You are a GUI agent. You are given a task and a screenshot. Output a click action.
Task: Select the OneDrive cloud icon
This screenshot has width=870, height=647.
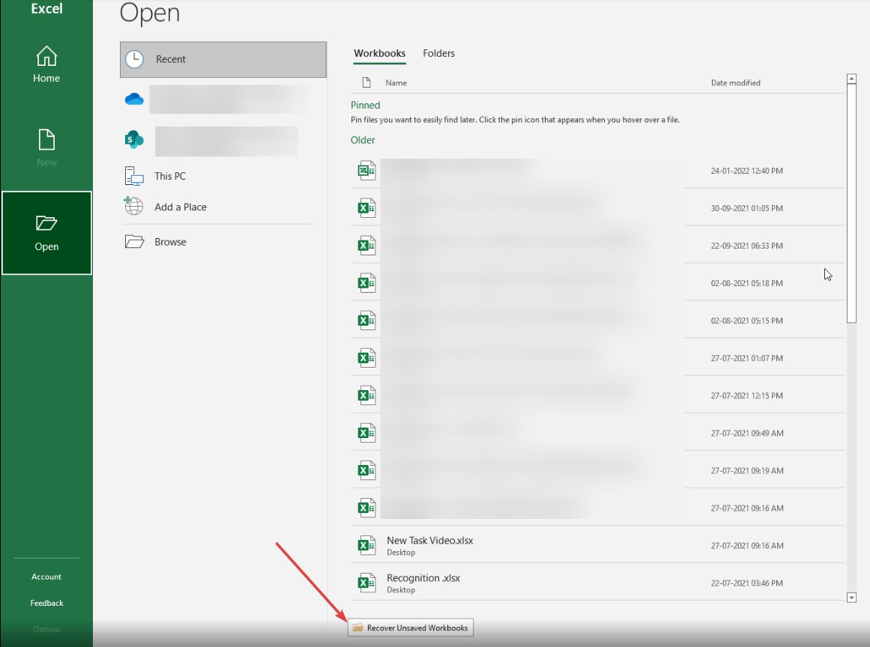pos(133,98)
